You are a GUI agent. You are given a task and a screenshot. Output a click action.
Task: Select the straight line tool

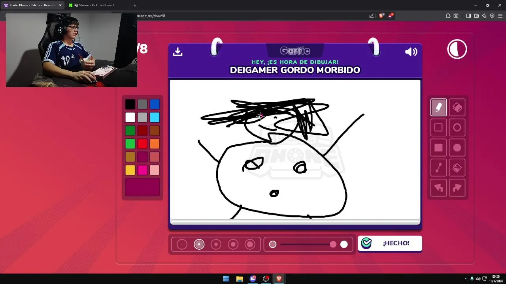438,168
